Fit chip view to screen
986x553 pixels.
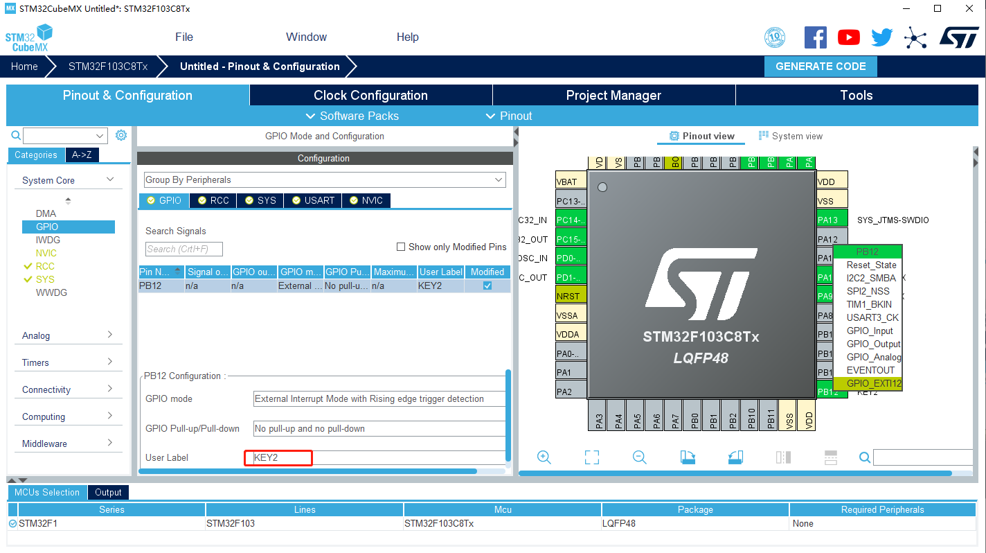point(591,457)
